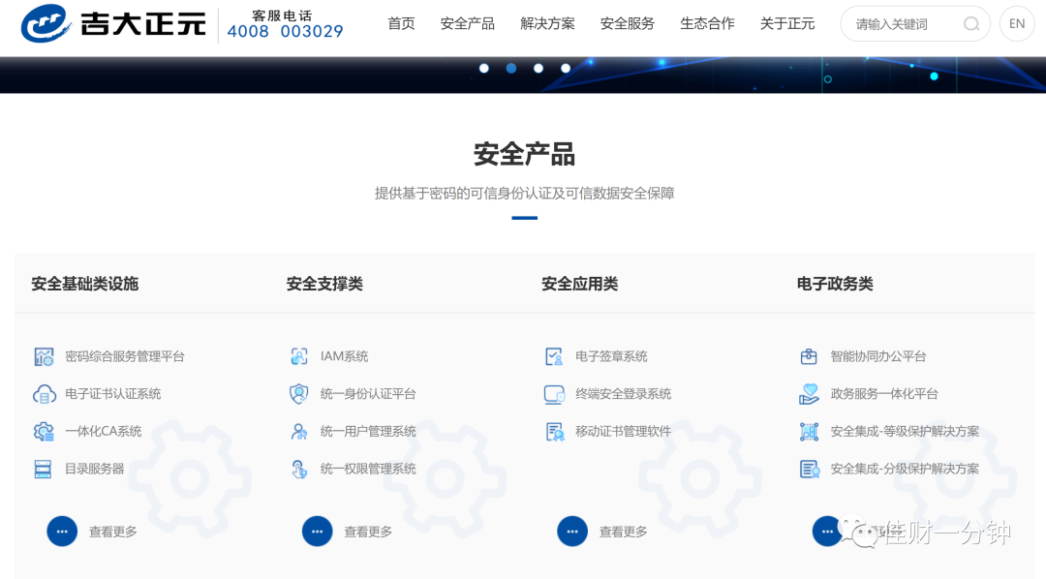Viewport: 1046px width, 579px height.
Task: Open the IAM系统 link
Action: 344,357
